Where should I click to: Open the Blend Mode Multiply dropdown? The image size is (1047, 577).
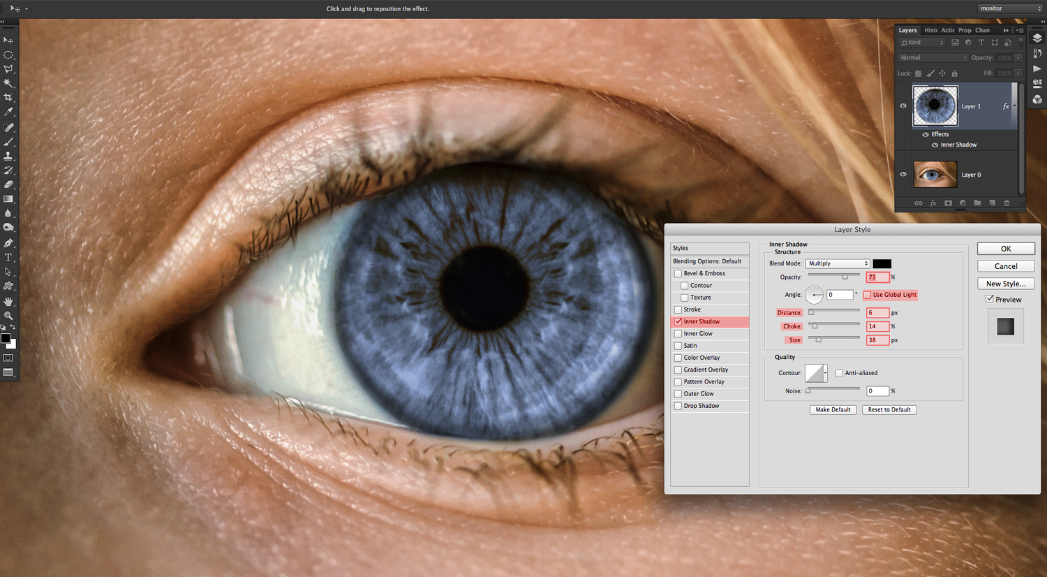pyautogui.click(x=838, y=263)
